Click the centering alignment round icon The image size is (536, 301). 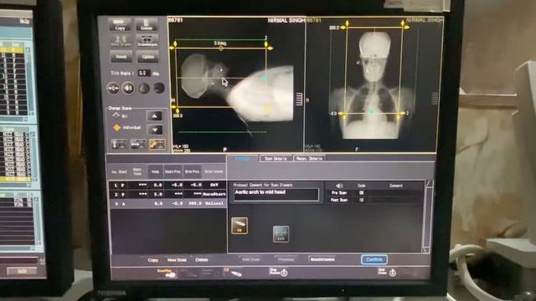113,88
